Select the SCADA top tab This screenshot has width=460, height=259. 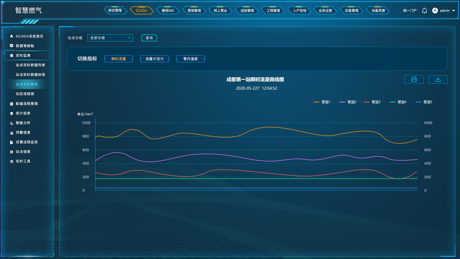click(x=141, y=10)
